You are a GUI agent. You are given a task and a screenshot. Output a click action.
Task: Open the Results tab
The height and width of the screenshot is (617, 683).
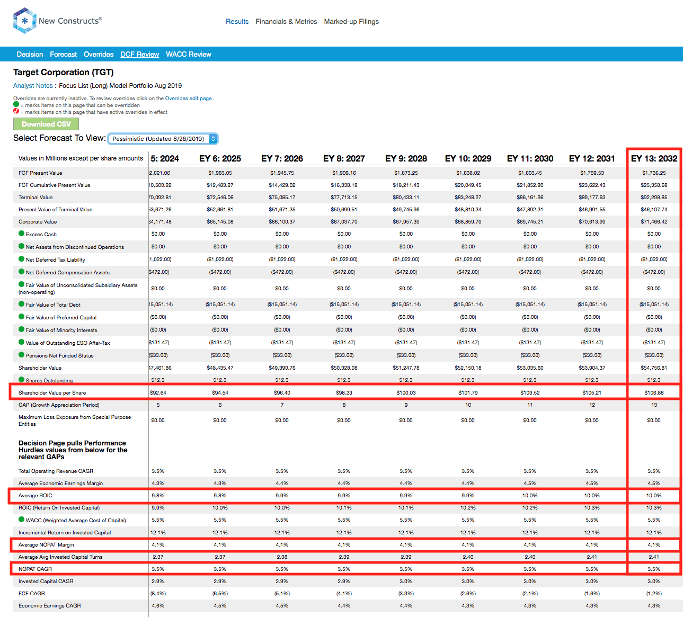tap(237, 22)
